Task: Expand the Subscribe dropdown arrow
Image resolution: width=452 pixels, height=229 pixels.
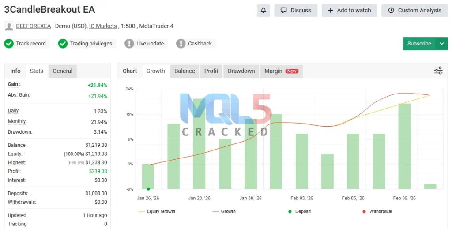Action: point(441,44)
